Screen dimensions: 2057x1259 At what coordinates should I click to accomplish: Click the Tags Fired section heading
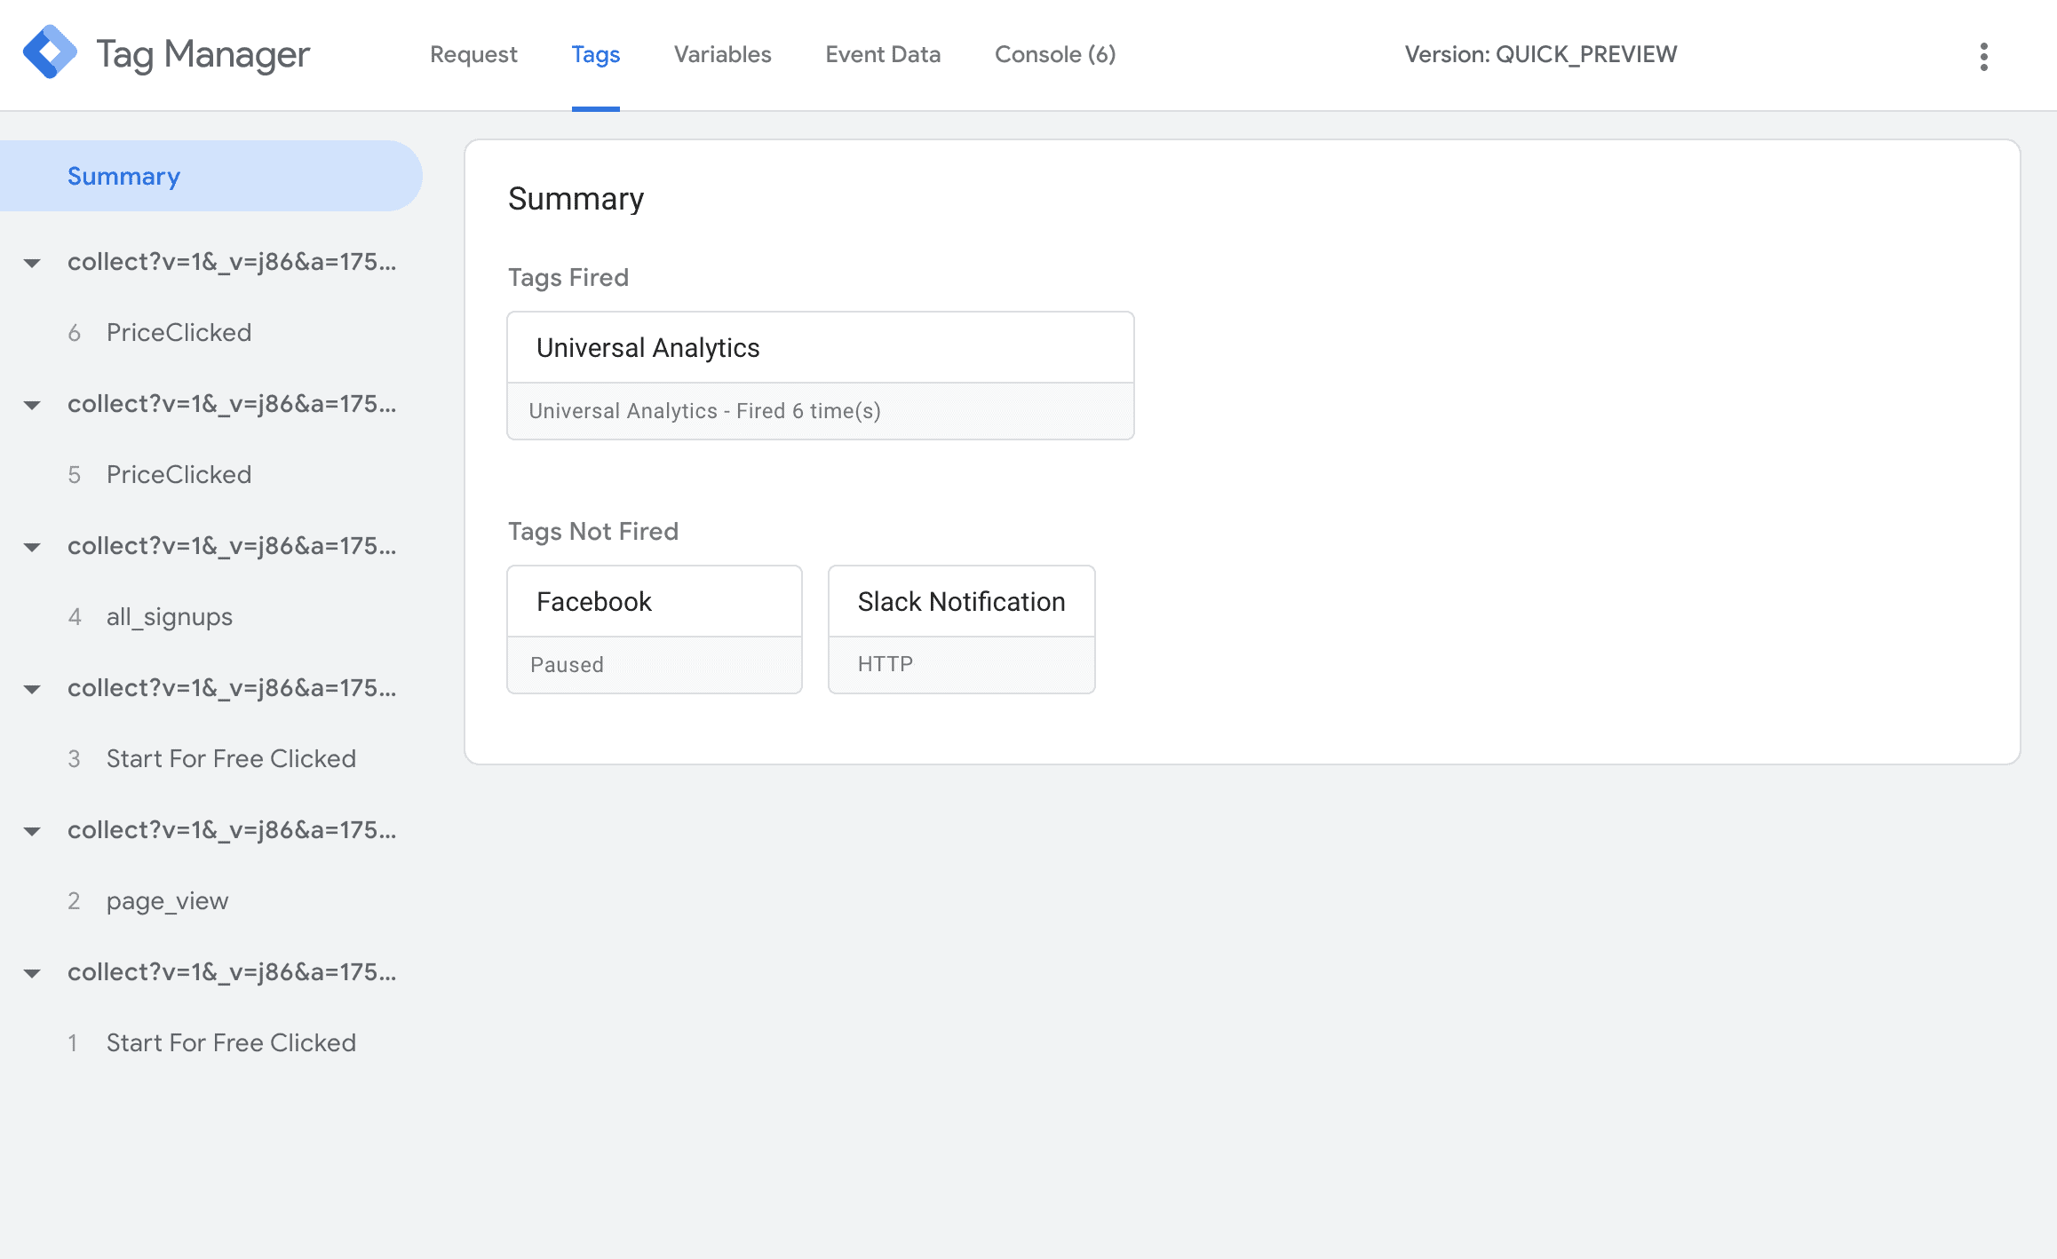pos(568,278)
